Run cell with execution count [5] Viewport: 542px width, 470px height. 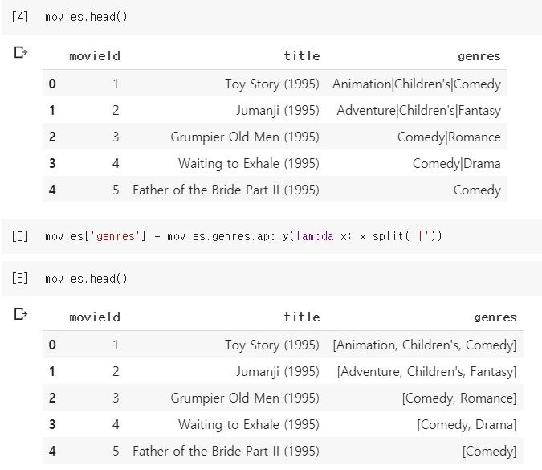click(x=20, y=236)
